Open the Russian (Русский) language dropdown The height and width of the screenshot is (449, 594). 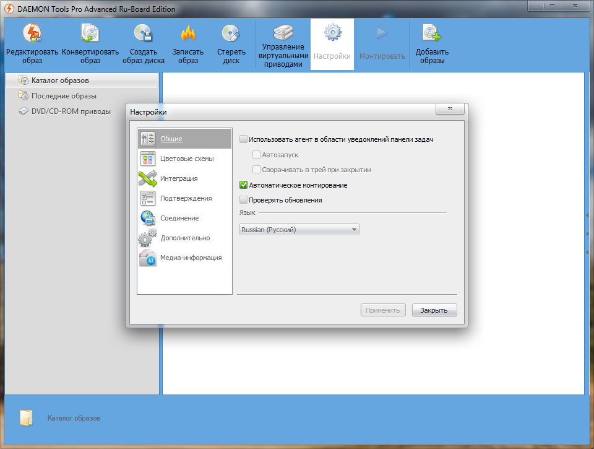(299, 229)
